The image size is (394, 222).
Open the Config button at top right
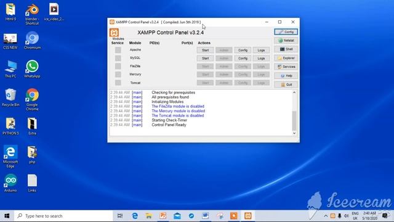point(286,32)
